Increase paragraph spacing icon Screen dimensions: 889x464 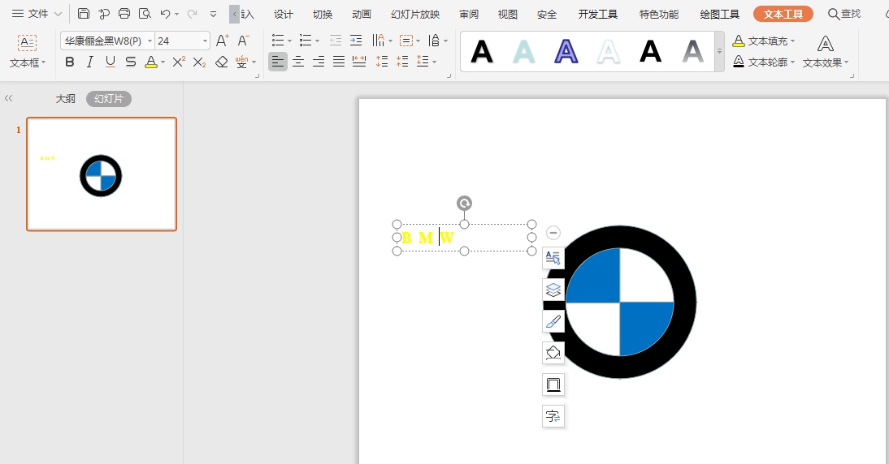click(x=382, y=61)
